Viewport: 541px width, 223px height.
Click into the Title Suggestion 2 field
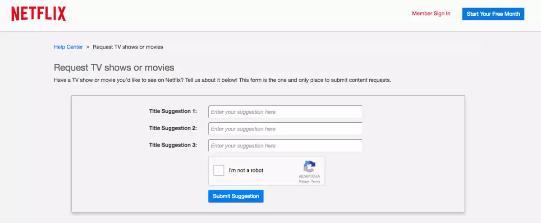click(x=285, y=129)
